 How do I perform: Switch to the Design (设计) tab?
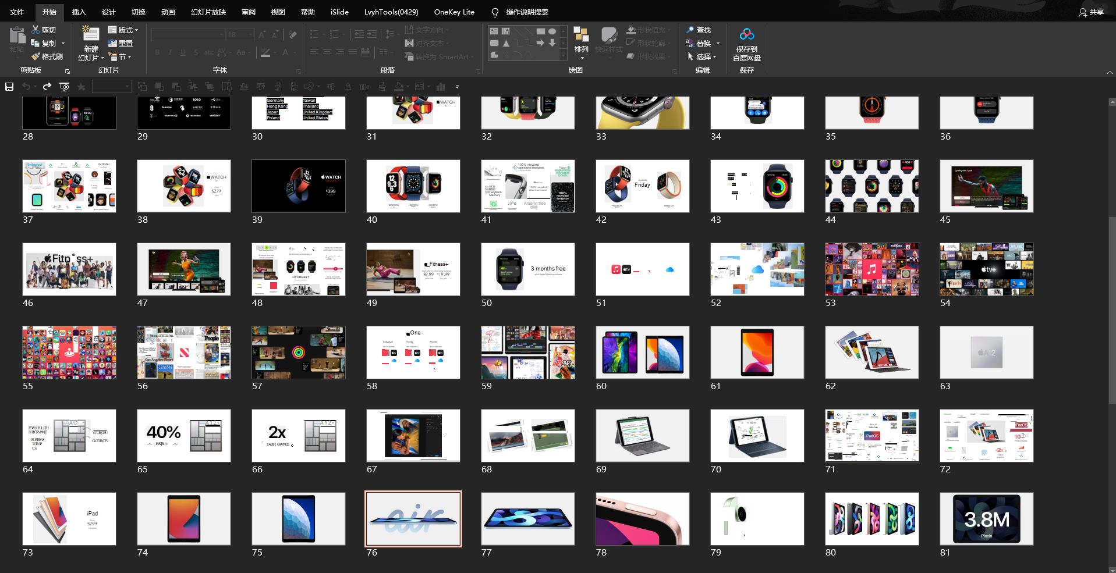click(108, 12)
